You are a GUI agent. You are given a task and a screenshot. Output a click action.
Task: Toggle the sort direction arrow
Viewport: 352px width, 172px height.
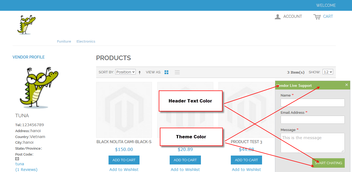point(140,72)
